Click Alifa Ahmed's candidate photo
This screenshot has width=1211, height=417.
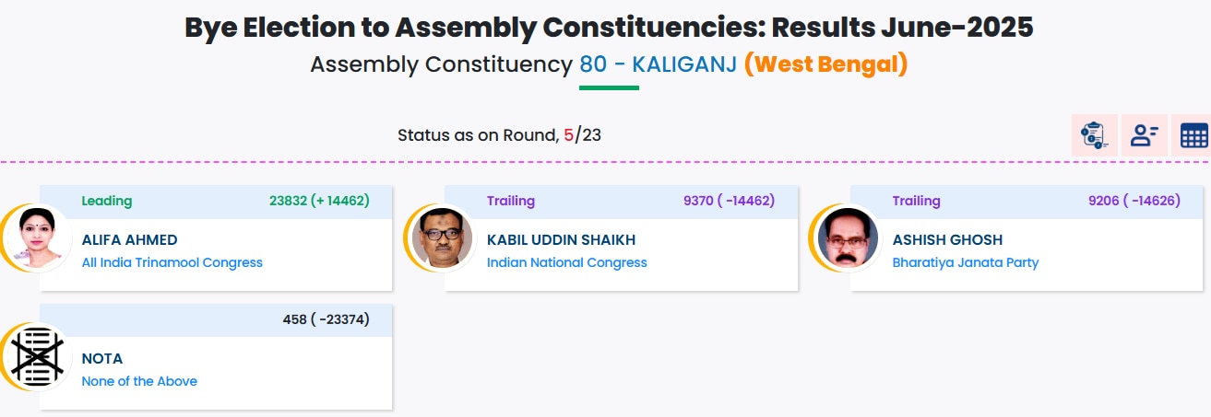click(x=37, y=237)
